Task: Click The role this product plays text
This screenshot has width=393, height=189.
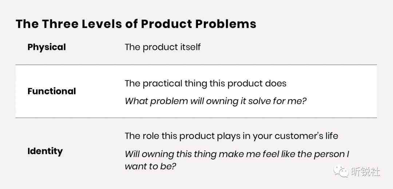Action: point(231,136)
